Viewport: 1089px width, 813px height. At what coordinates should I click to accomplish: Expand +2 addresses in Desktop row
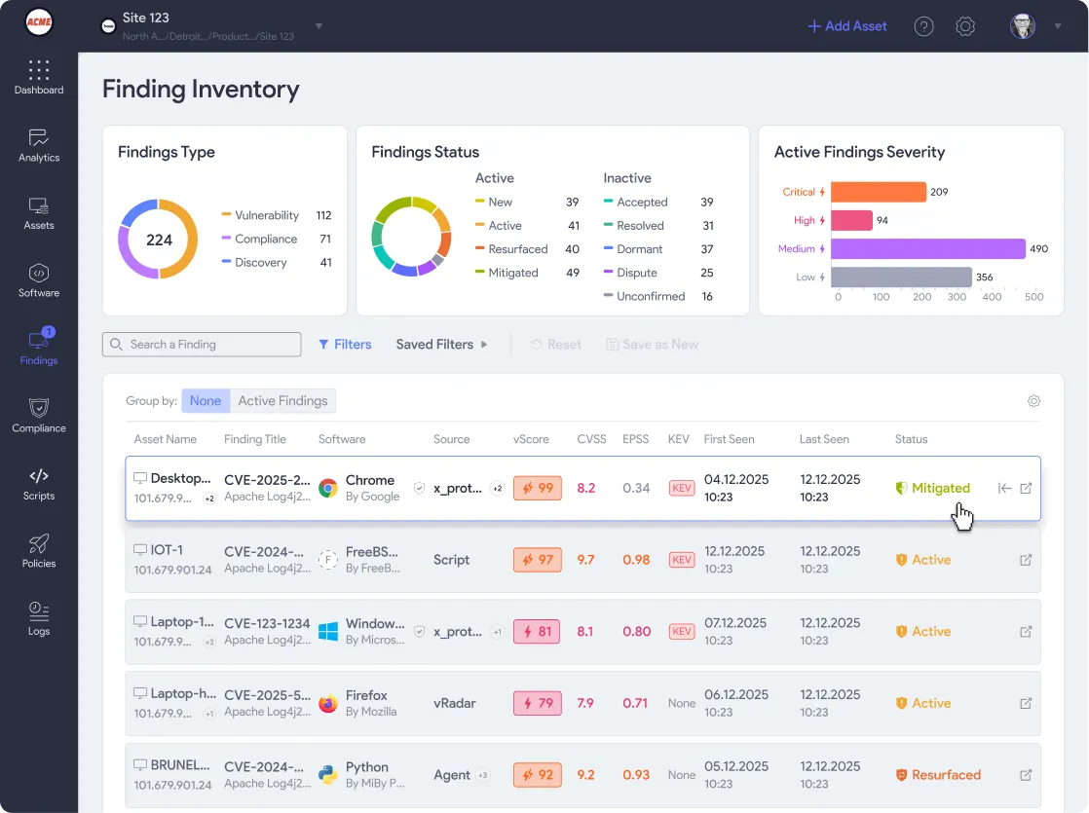pos(209,499)
